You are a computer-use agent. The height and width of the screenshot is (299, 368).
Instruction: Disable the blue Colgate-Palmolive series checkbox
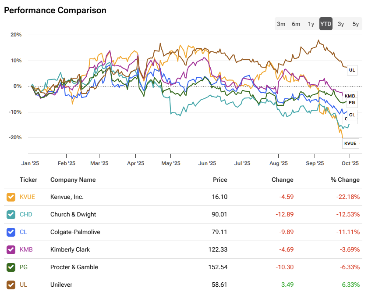point(11,232)
